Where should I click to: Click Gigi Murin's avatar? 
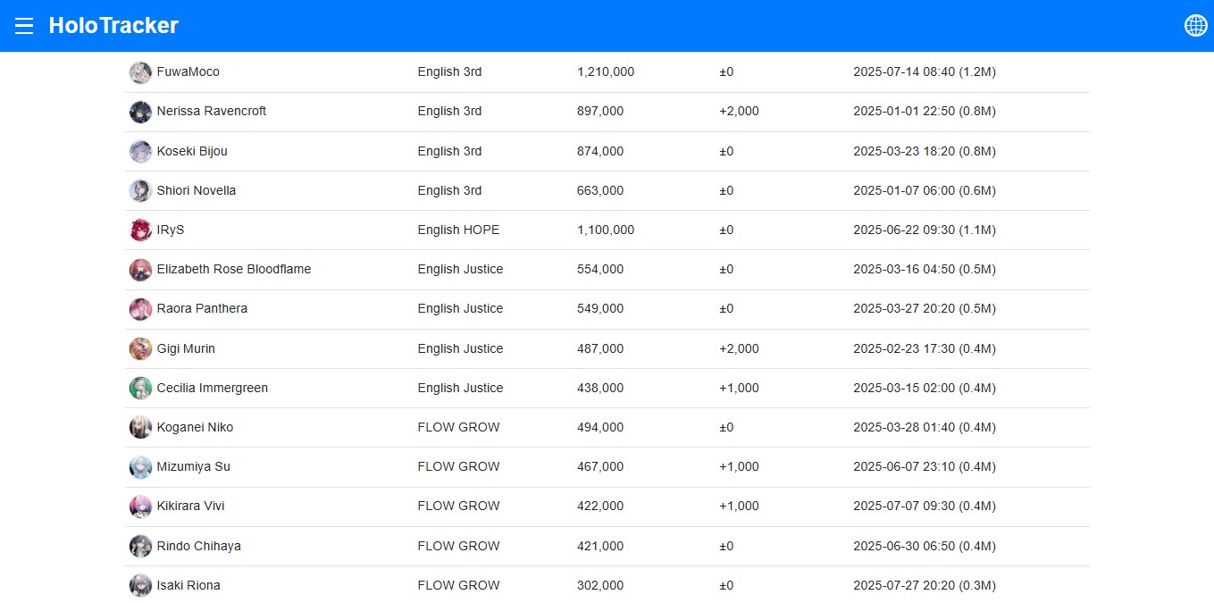click(140, 349)
